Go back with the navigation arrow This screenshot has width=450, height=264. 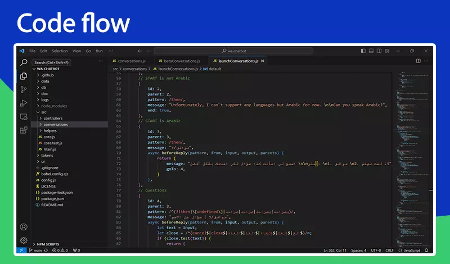point(139,51)
